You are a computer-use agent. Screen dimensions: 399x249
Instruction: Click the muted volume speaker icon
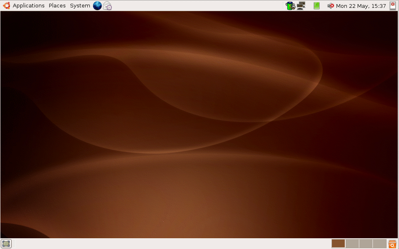pyautogui.click(x=331, y=6)
